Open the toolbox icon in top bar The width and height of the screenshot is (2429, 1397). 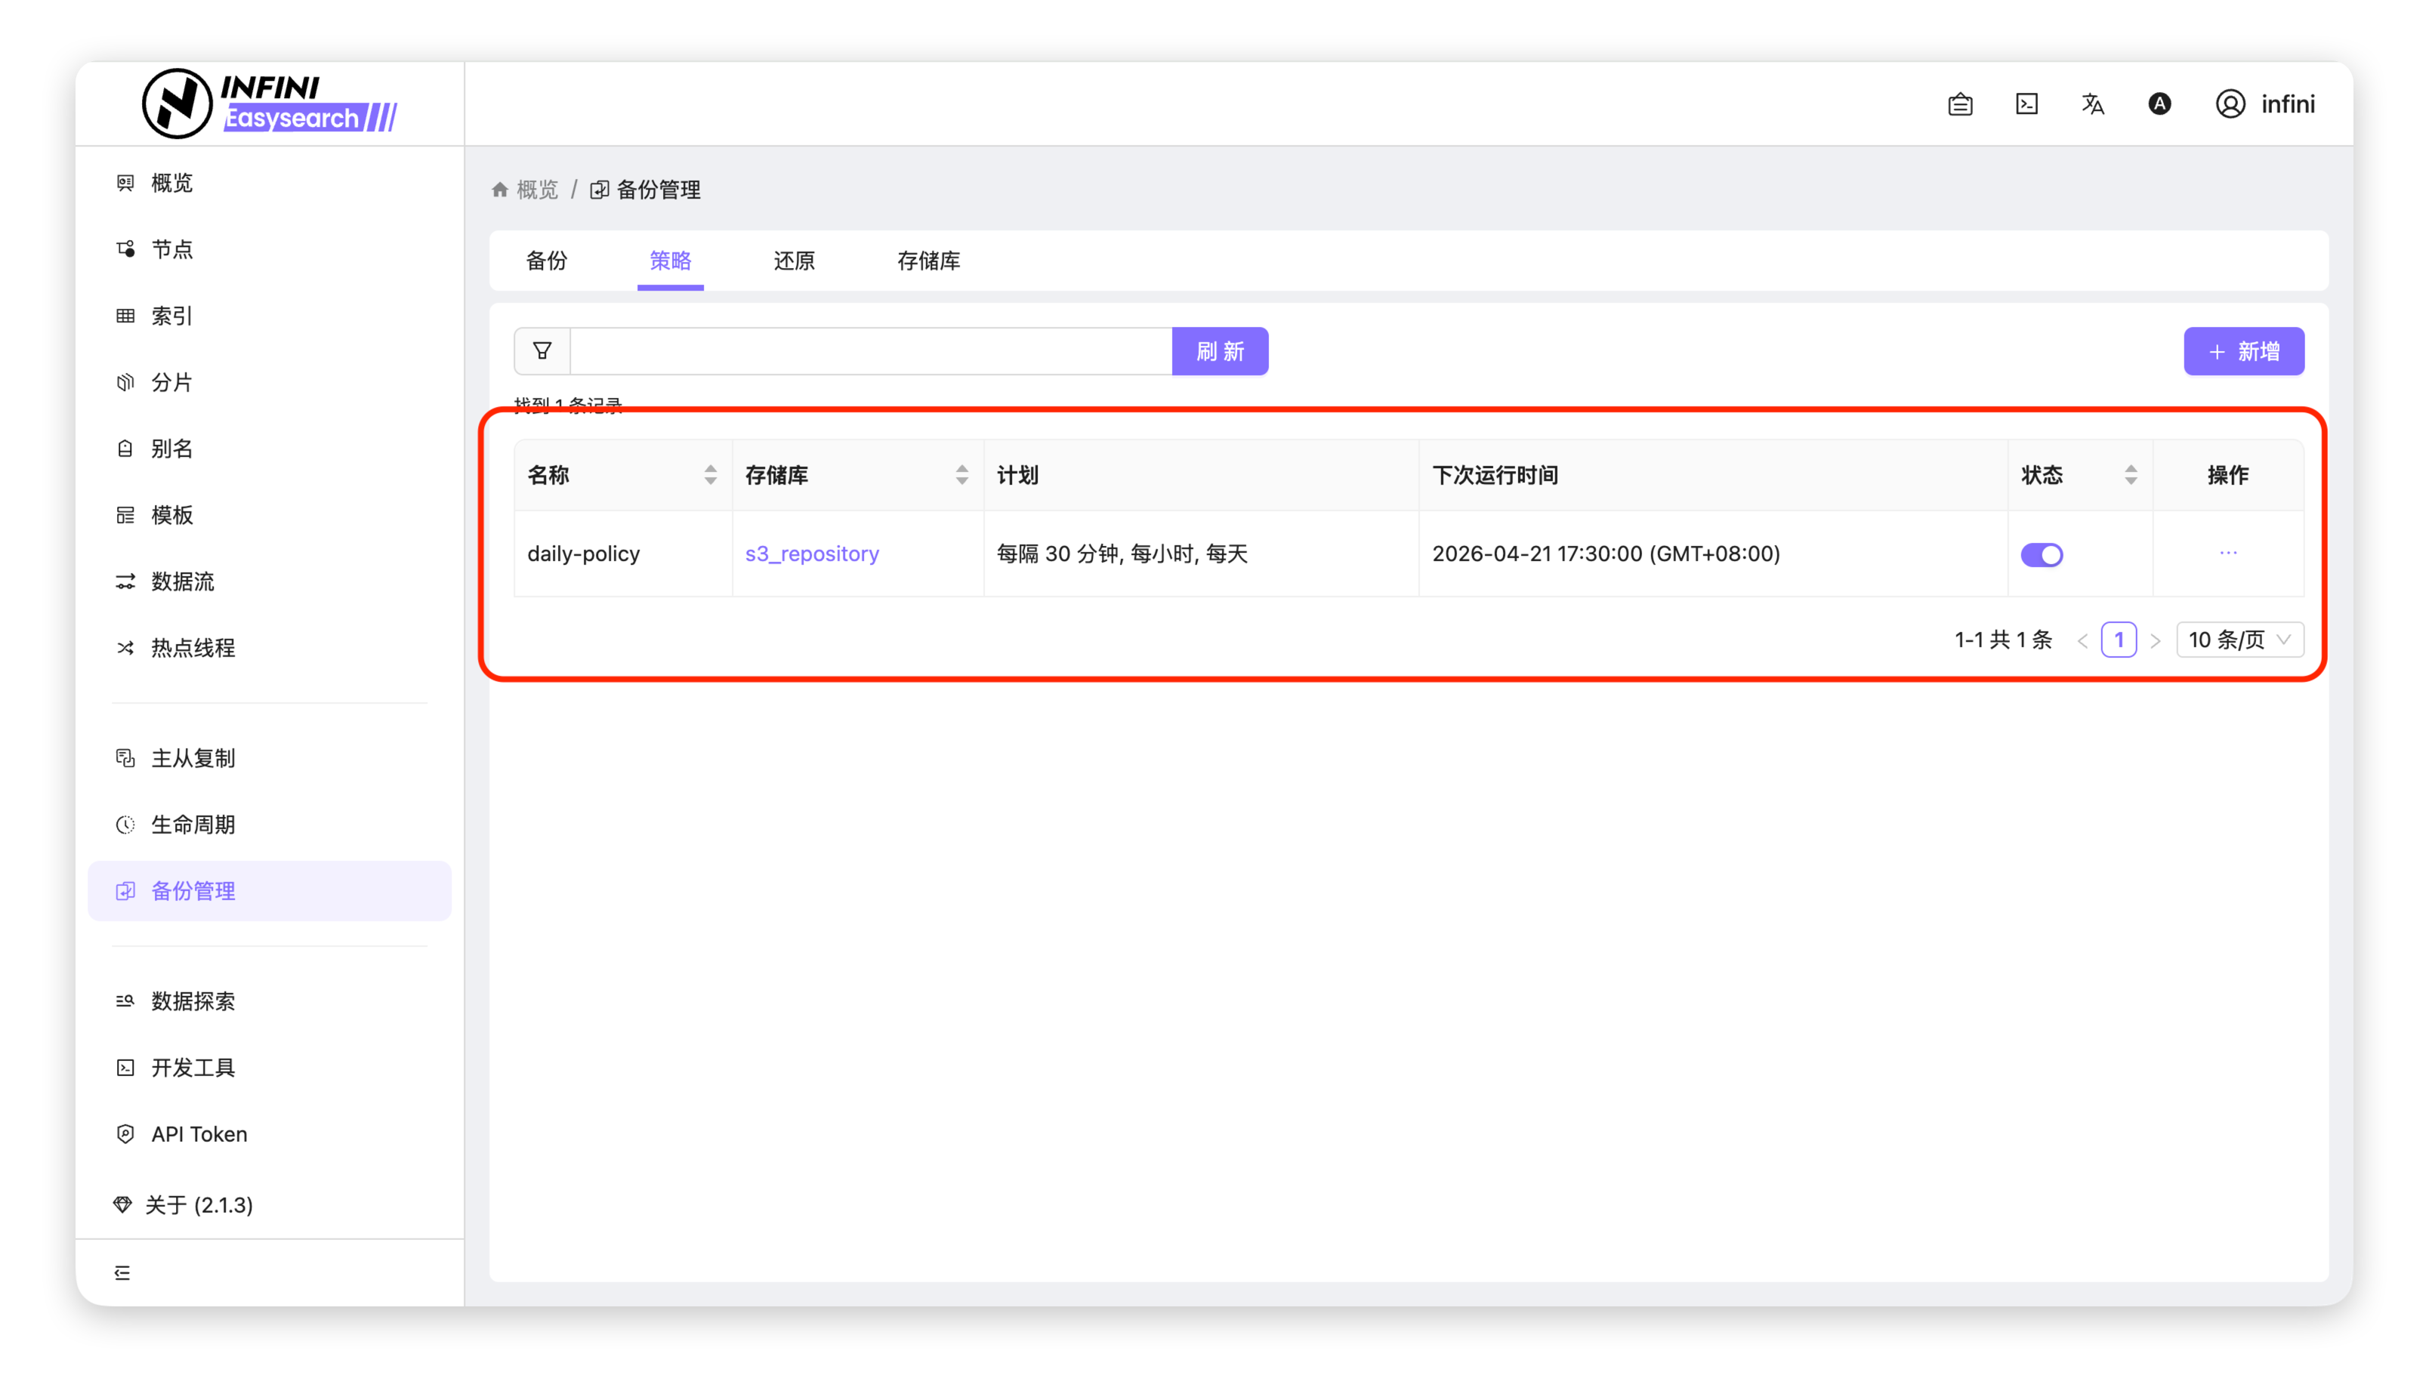1960,103
